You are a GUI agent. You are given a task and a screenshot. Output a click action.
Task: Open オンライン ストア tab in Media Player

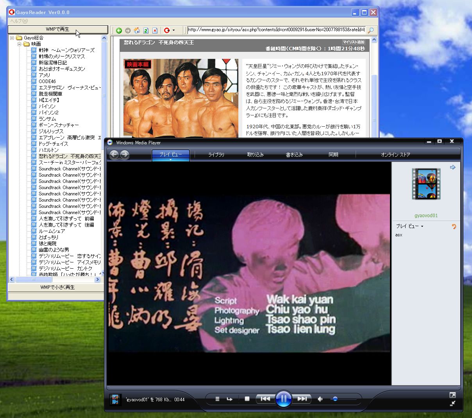[x=395, y=155]
